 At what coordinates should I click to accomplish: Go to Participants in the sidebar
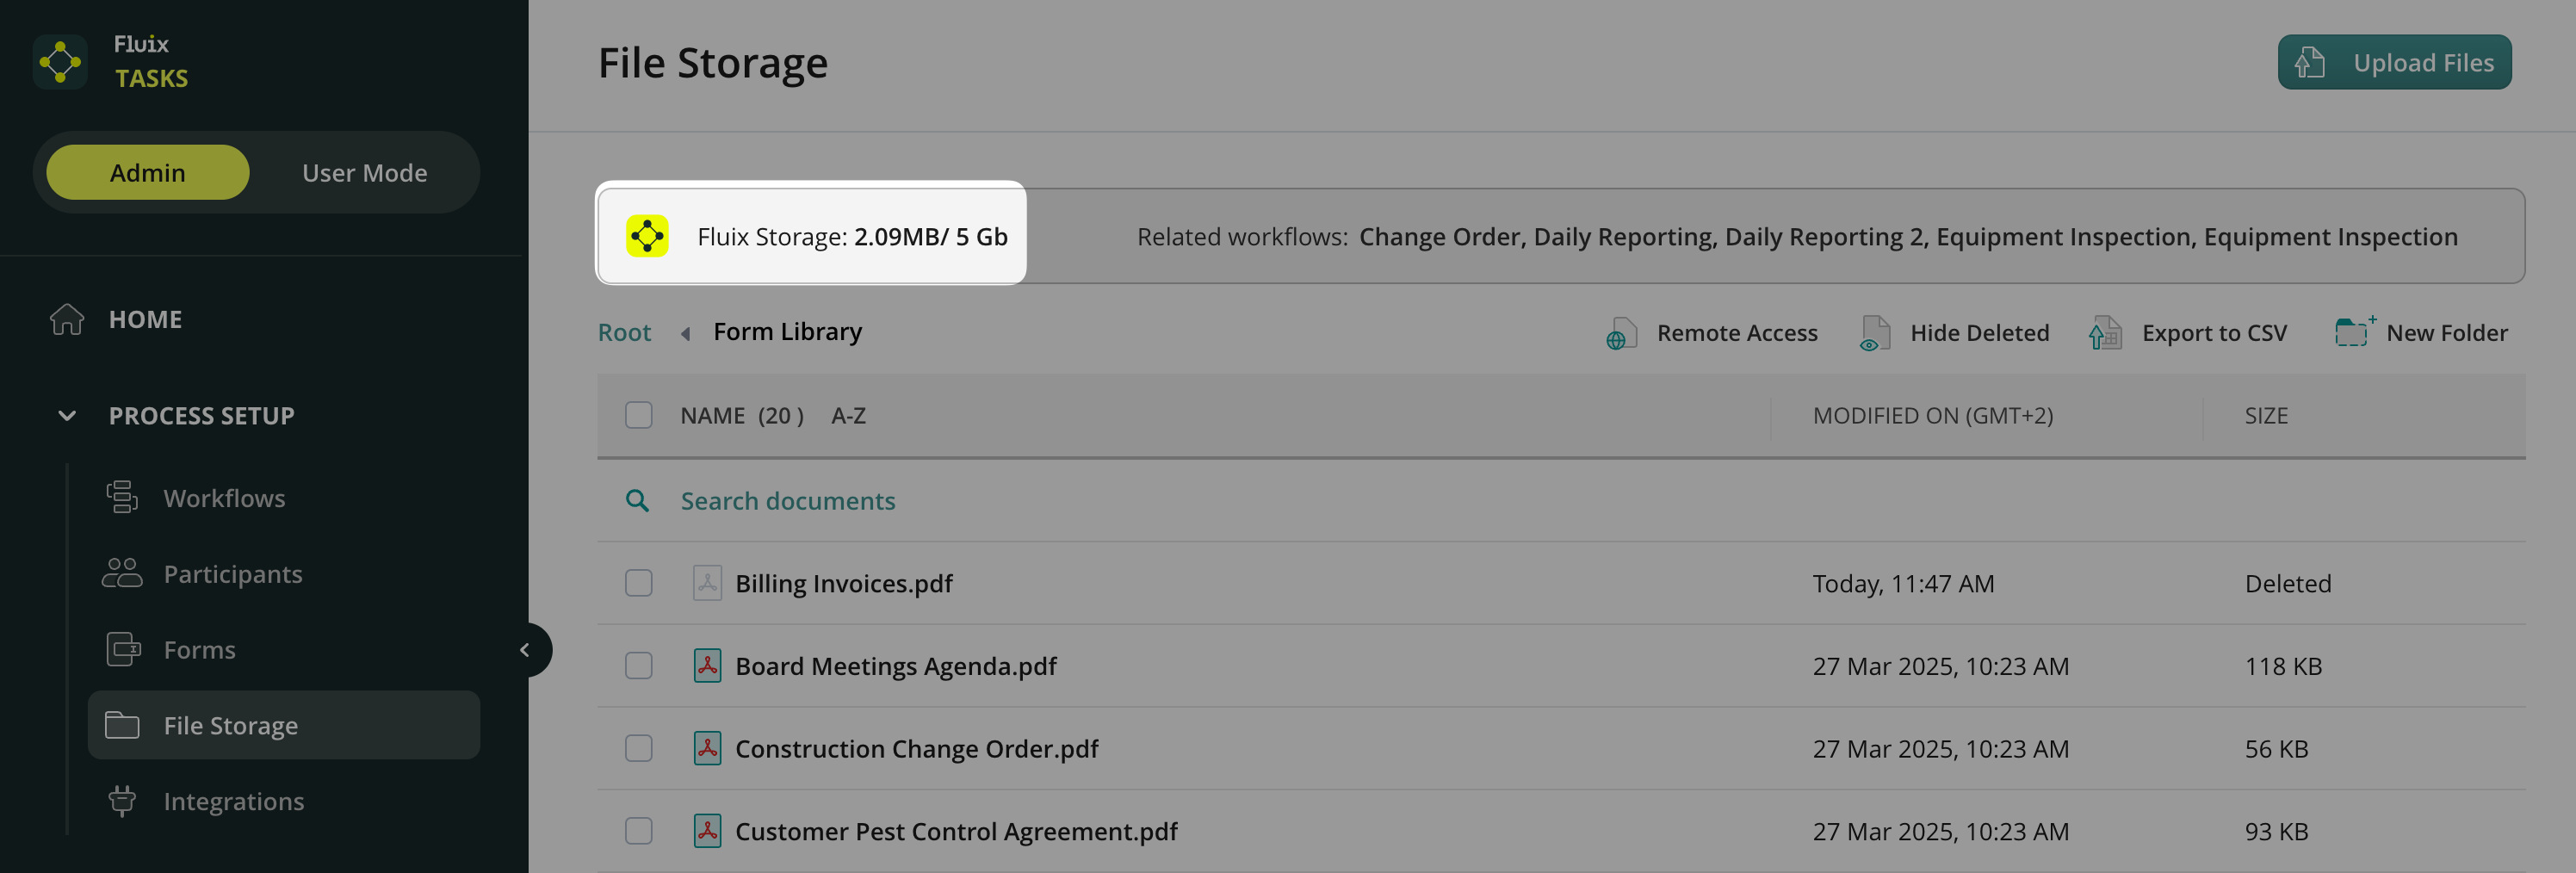pyautogui.click(x=232, y=574)
